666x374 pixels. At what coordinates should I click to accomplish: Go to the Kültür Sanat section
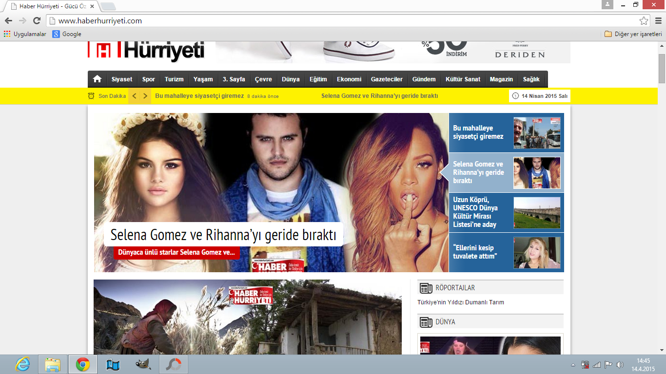(463, 79)
